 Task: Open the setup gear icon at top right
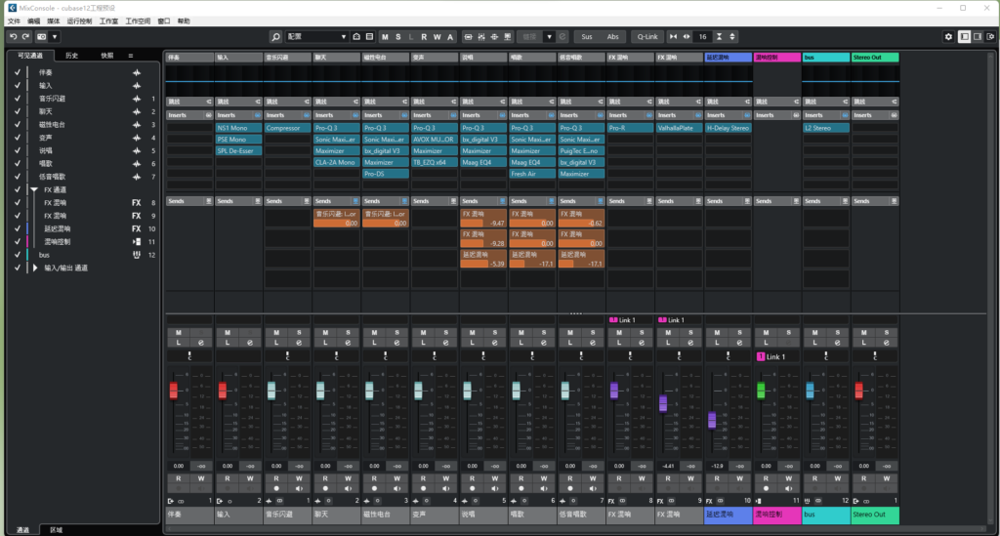coord(948,36)
